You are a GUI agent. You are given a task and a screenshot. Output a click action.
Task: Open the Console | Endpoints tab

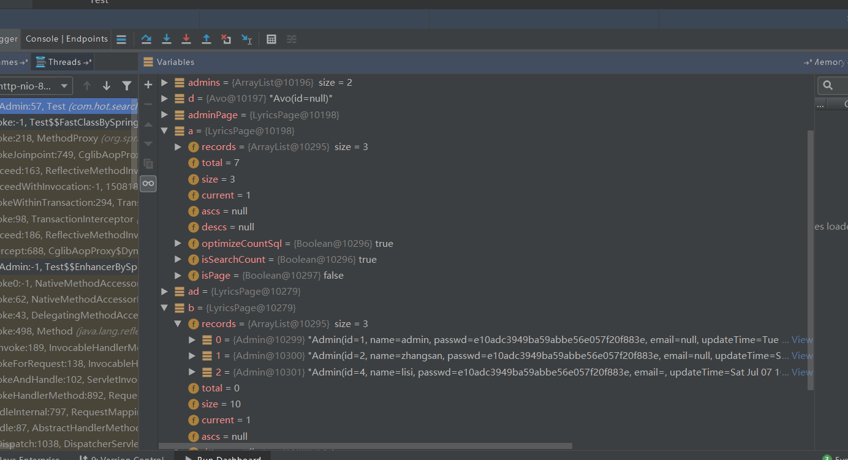click(67, 39)
